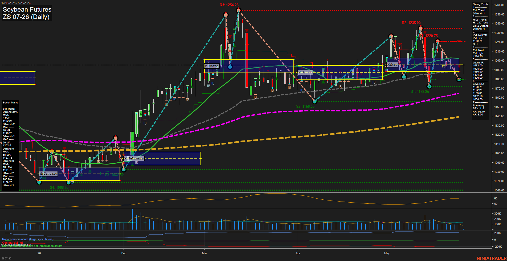Image resolution: width=507 pixels, height=261 pixels.
Task: Click the Pvt. Trend: label in Swing Pivots
Action: (479, 10)
